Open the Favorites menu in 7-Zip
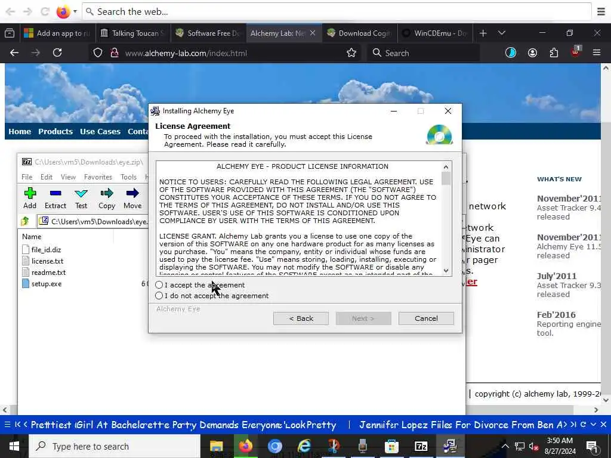The height and width of the screenshot is (458, 611). tap(98, 177)
